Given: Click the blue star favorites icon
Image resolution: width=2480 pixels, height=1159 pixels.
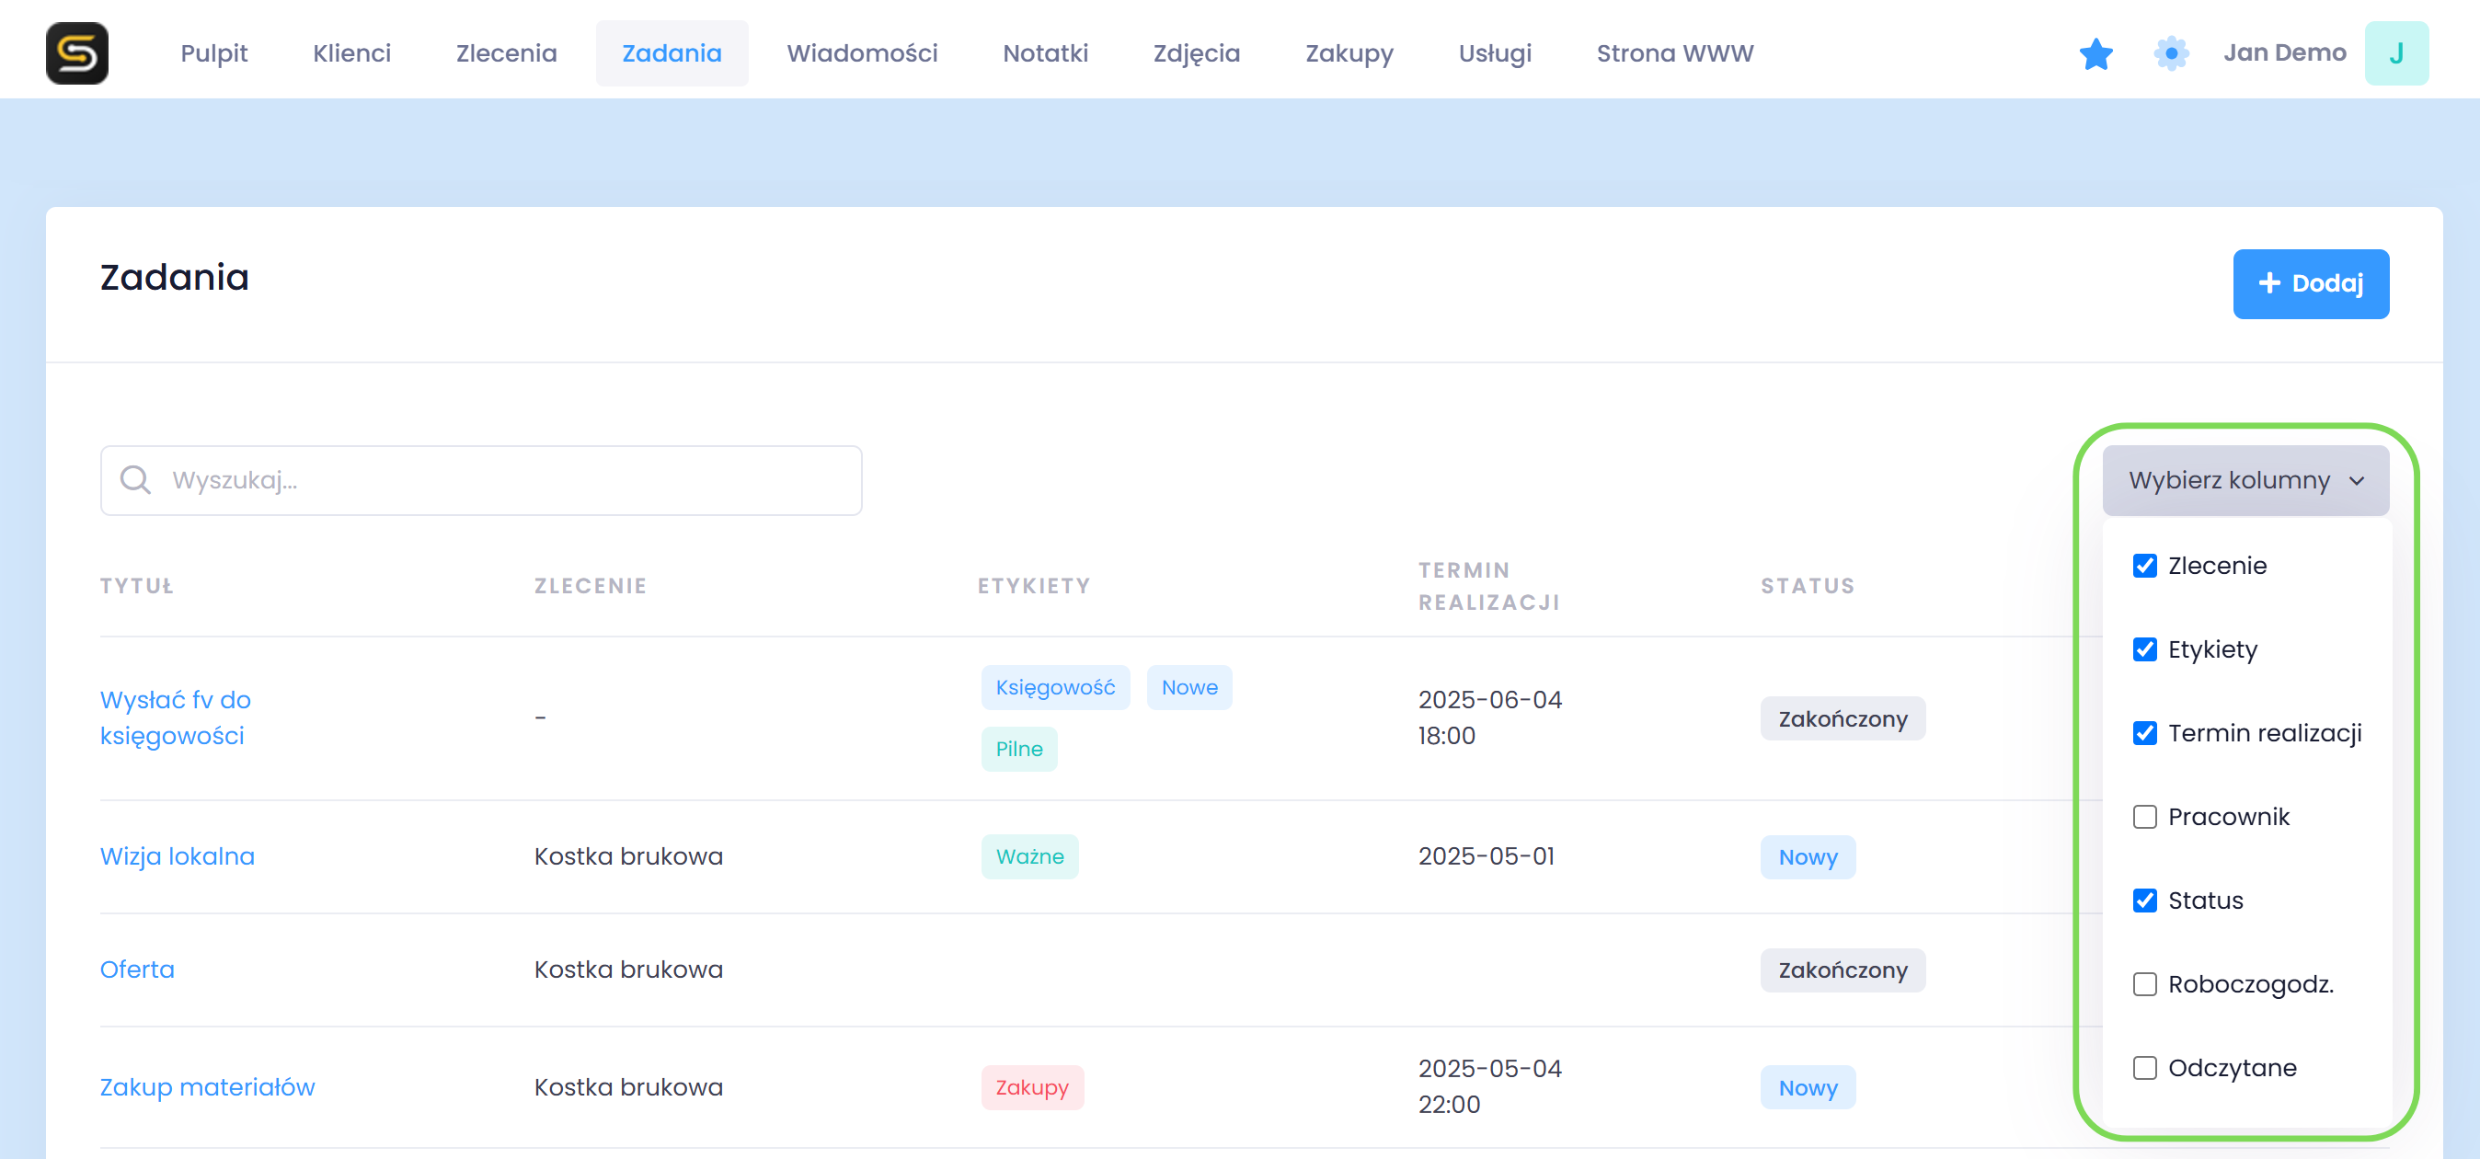Looking at the screenshot, I should 2095,54.
